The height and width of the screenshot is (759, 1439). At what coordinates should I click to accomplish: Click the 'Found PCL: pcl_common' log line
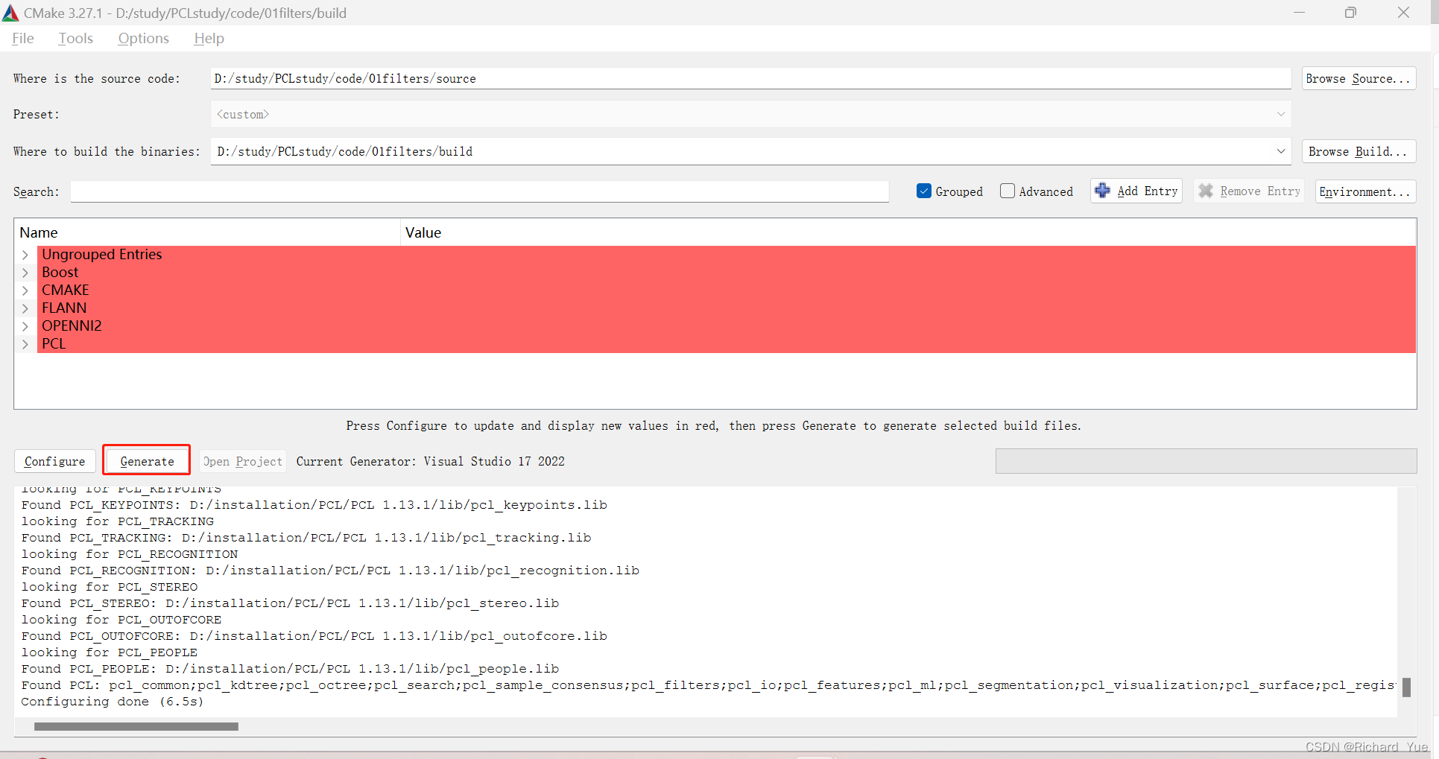point(708,685)
